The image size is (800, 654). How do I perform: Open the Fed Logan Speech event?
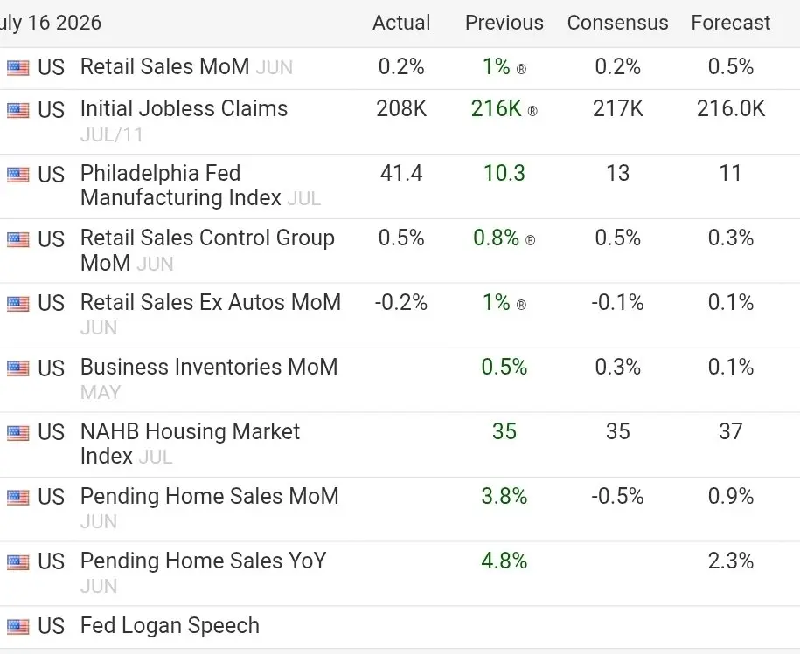(x=170, y=625)
